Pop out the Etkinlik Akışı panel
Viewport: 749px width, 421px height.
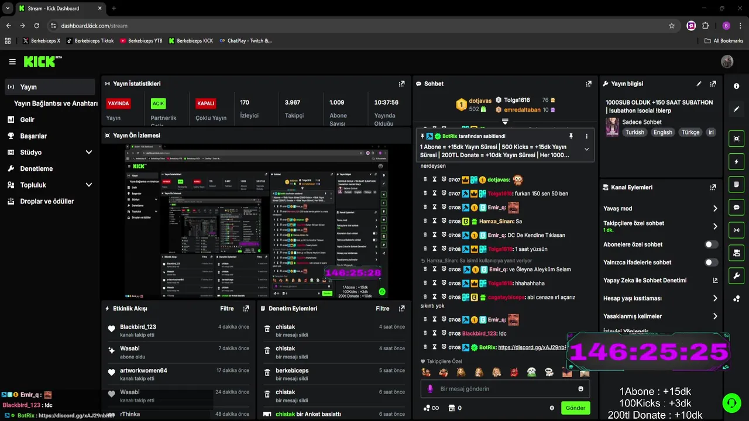[x=246, y=308]
